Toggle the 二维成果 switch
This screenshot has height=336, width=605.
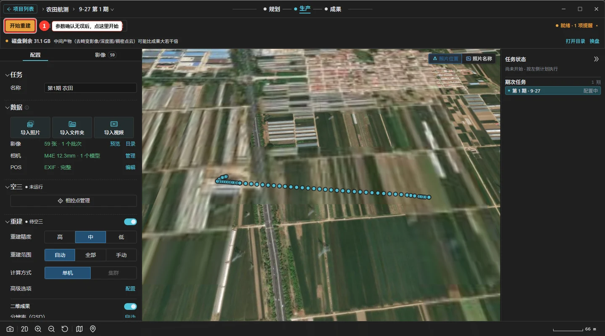pyautogui.click(x=130, y=307)
